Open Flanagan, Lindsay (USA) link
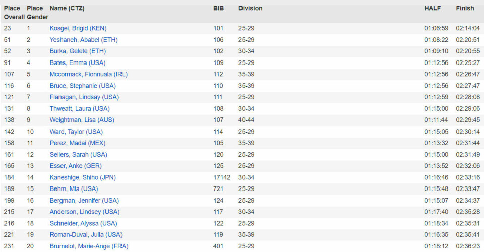The image size is (484, 252). (x=84, y=97)
